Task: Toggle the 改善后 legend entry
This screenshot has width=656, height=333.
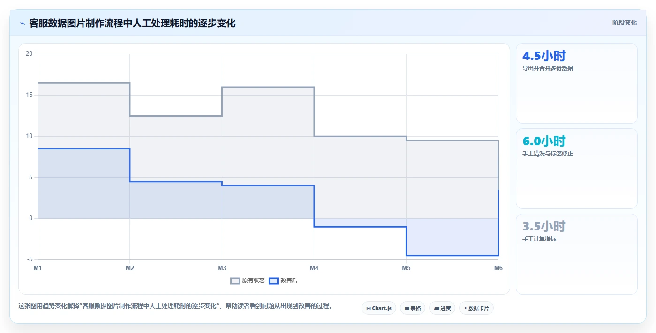Action: (283, 281)
